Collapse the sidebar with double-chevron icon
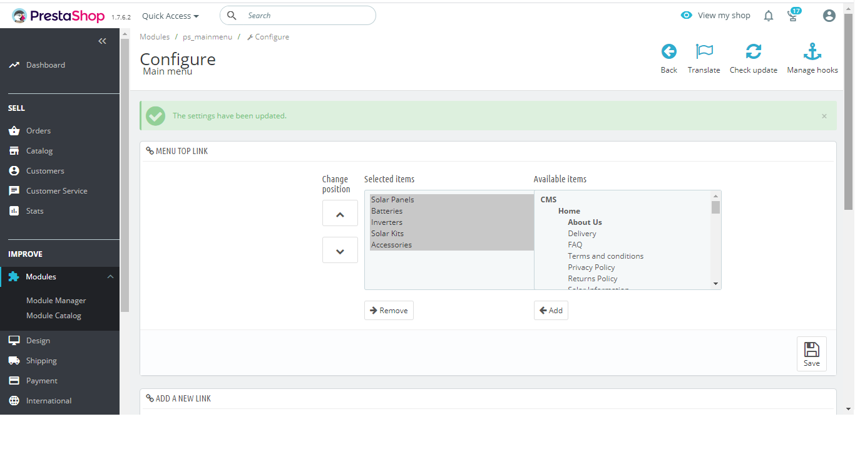The height and width of the screenshot is (456, 855). (103, 41)
